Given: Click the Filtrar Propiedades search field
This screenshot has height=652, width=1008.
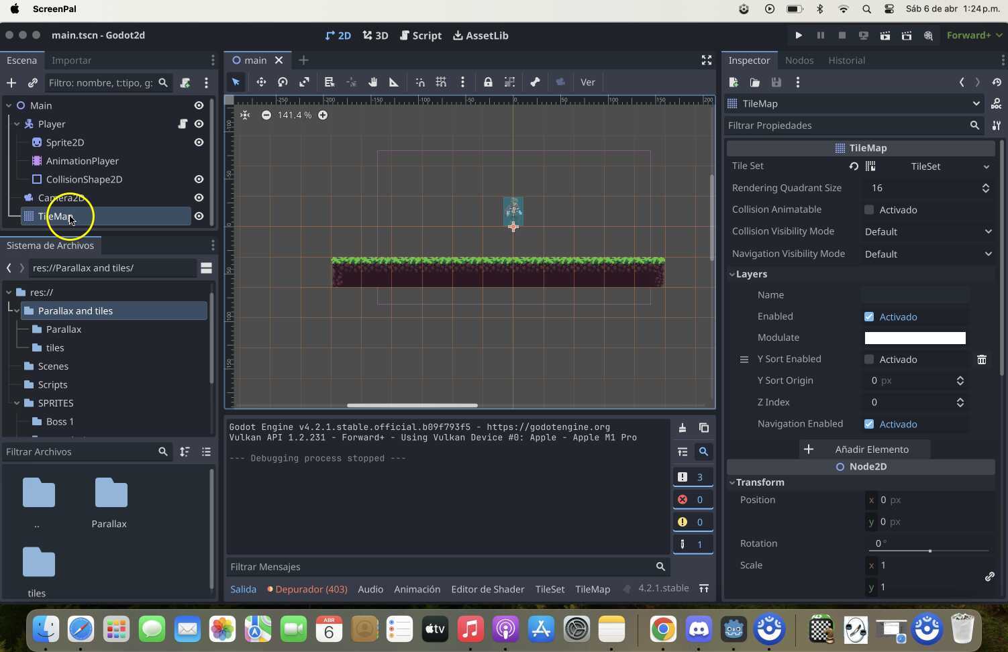Looking at the screenshot, I should point(853,125).
